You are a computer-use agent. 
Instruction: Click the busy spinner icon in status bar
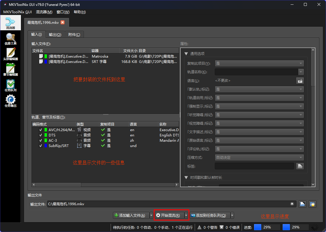(315, 227)
